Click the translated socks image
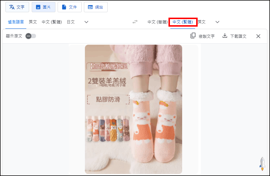Image resolution: width=270 pixels, height=176 pixels. (134, 109)
